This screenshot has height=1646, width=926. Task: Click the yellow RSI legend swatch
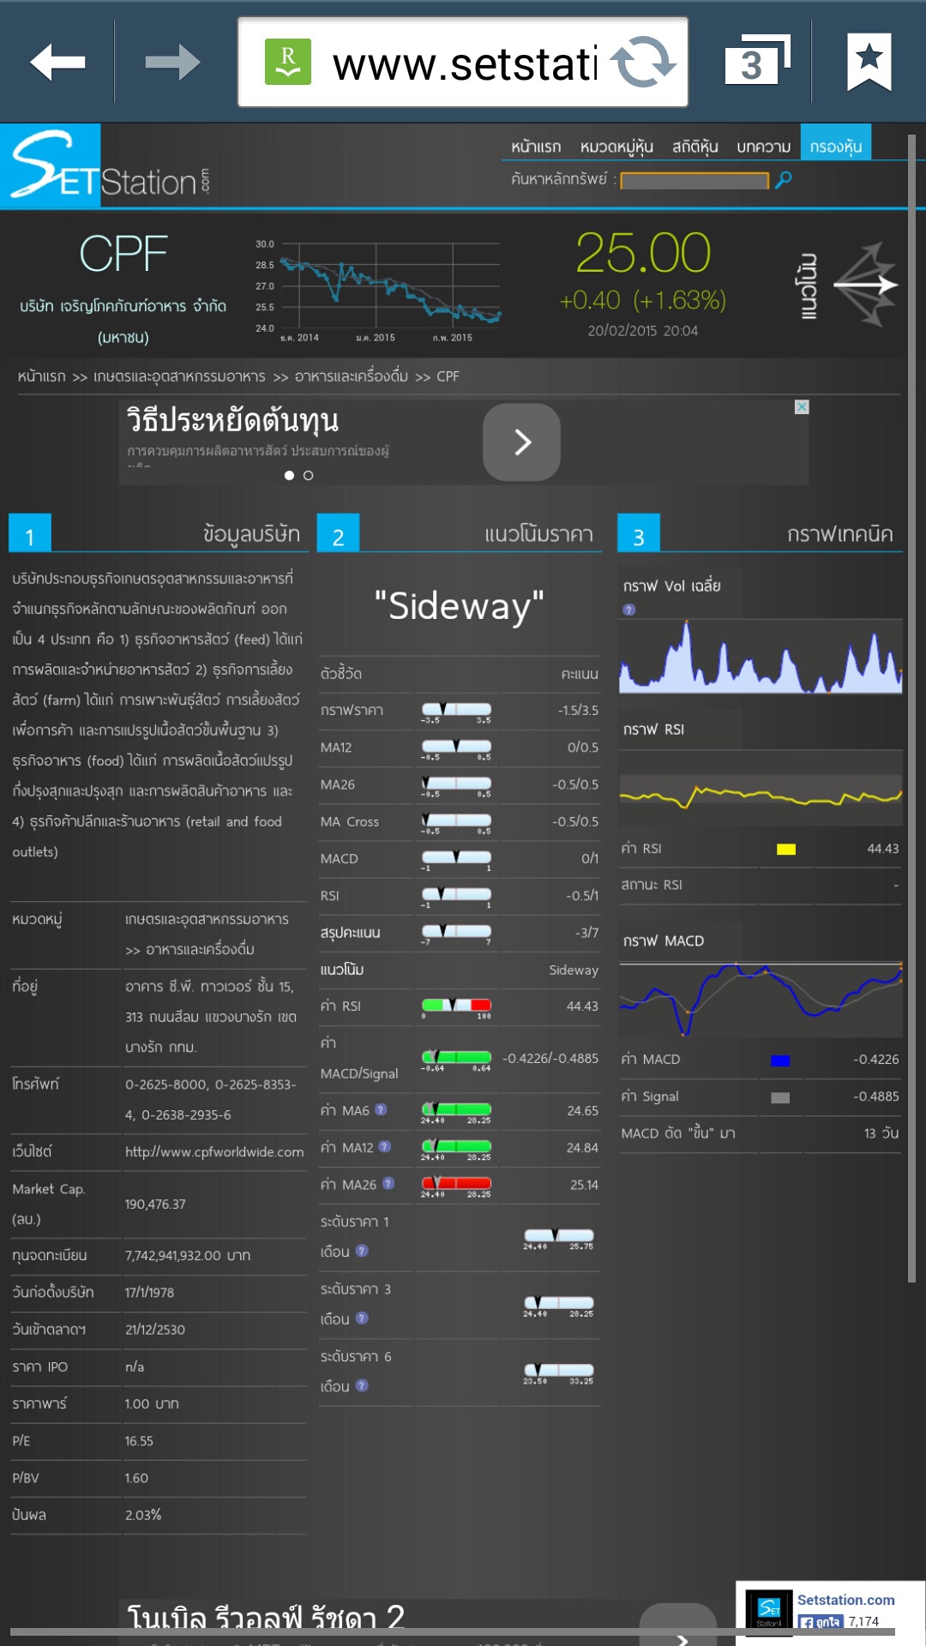point(786,849)
